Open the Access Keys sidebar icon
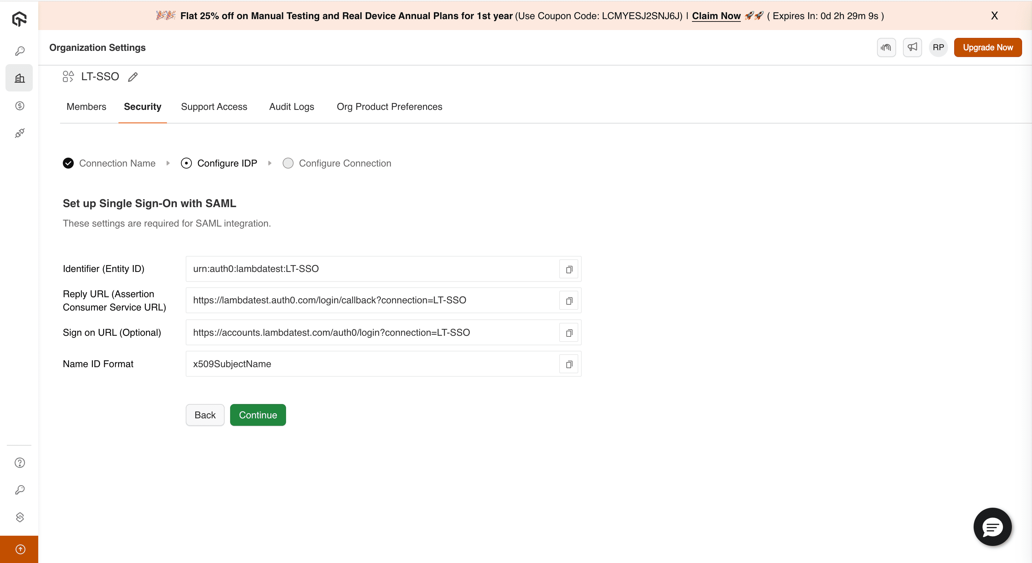Screen dimensions: 1032x563 point(19,50)
